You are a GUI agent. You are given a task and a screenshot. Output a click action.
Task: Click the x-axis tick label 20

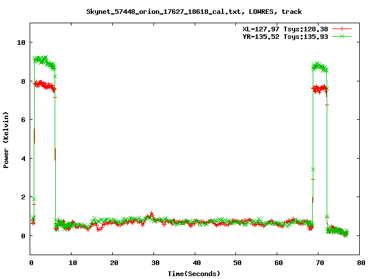pyautogui.click(x=114, y=263)
